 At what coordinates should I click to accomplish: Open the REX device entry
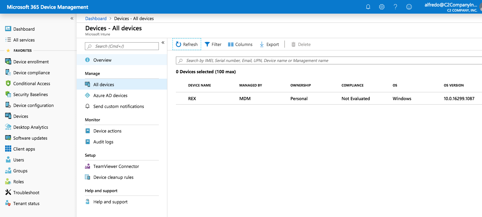(x=192, y=99)
